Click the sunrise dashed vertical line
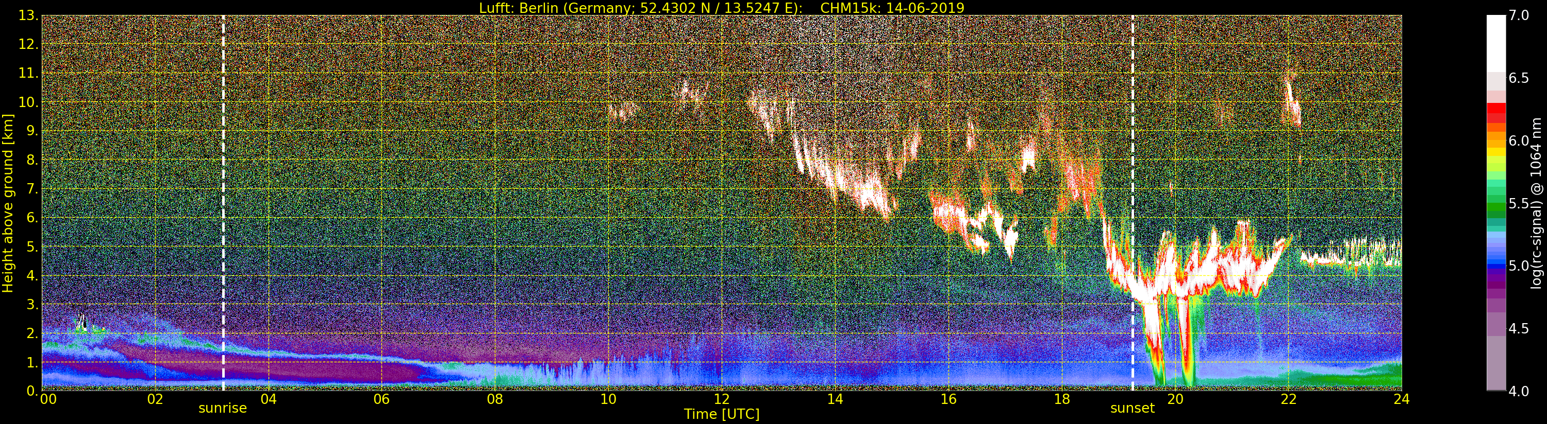Screen dimensions: 1547x424 223,203
